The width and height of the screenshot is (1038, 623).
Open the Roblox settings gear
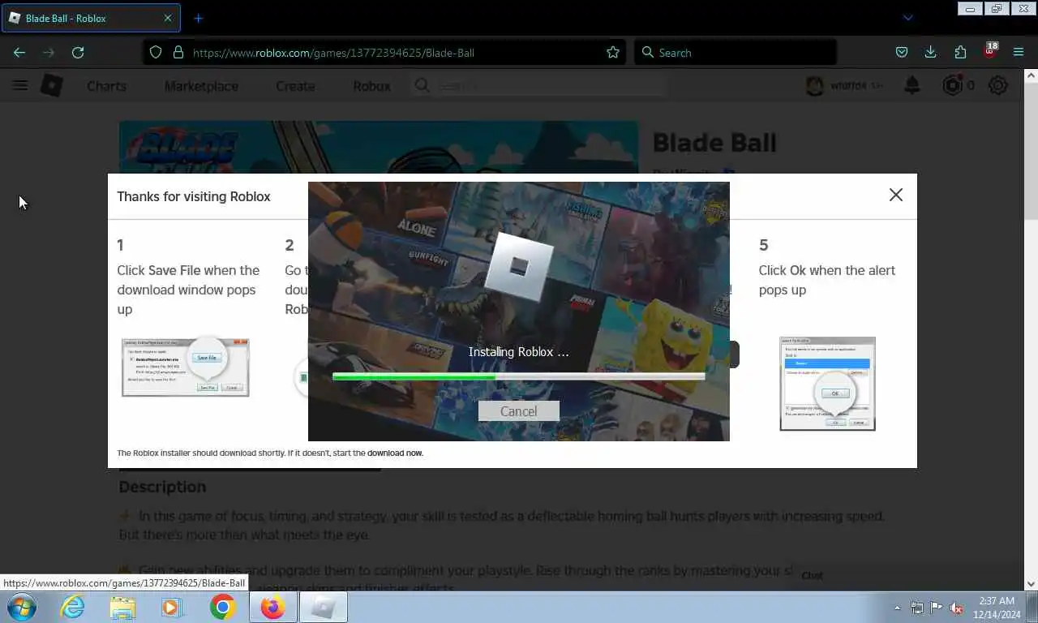pos(998,85)
